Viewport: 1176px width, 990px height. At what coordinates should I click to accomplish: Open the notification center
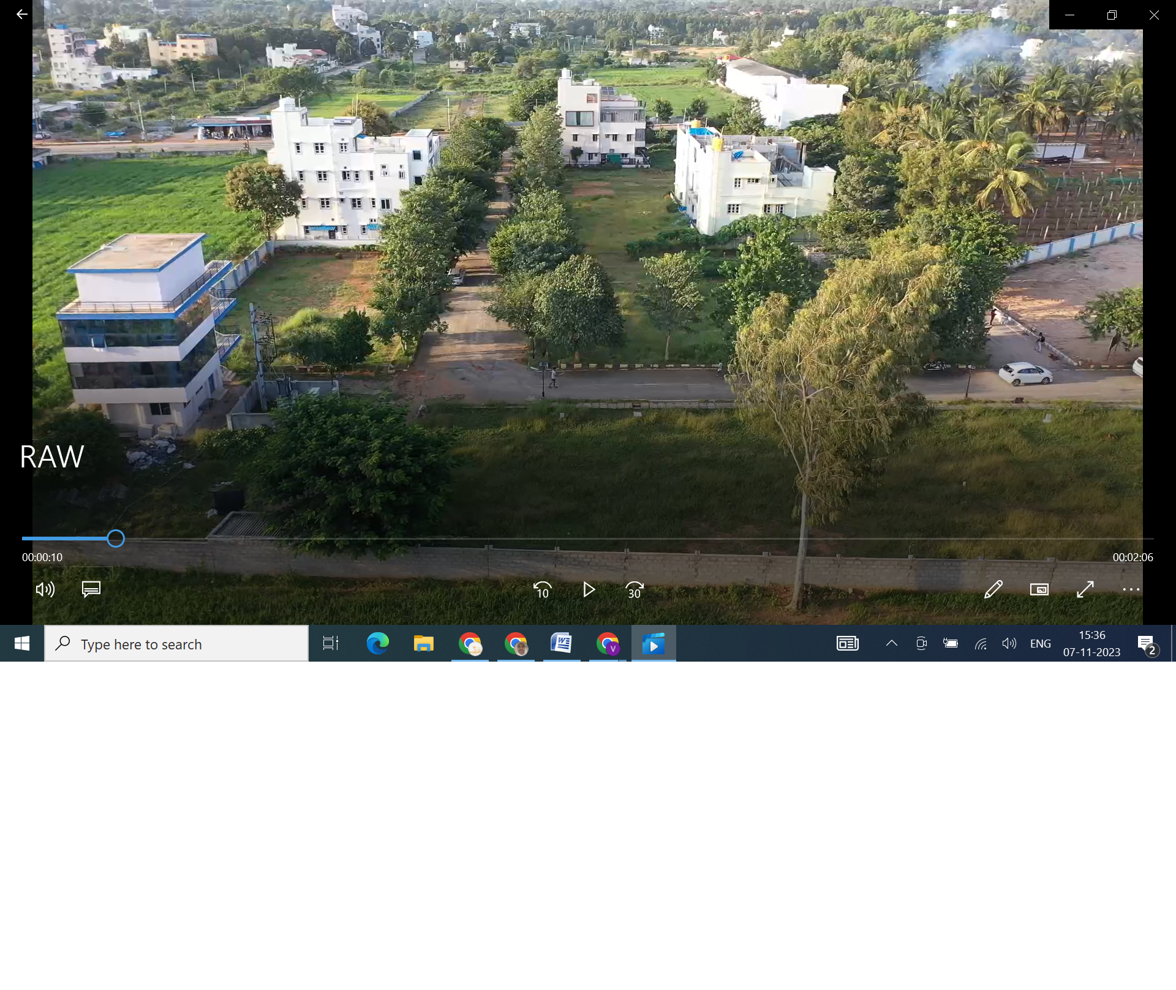click(x=1147, y=644)
